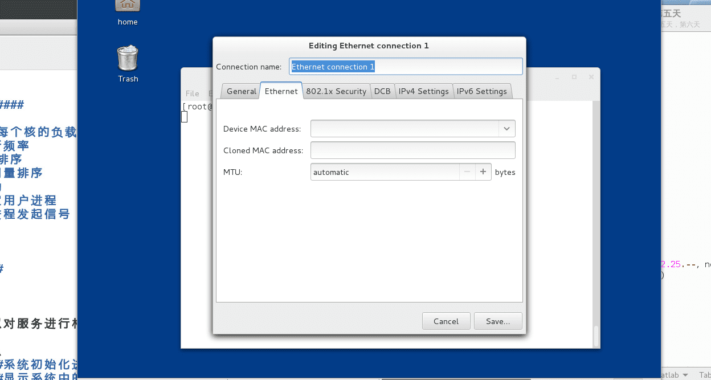This screenshot has width=711, height=380.
Task: Click the Cloned MAC address field
Action: [x=412, y=150]
